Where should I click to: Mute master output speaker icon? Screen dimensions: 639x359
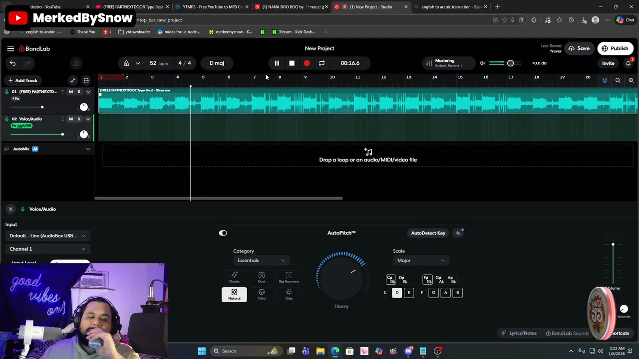[x=482, y=63]
